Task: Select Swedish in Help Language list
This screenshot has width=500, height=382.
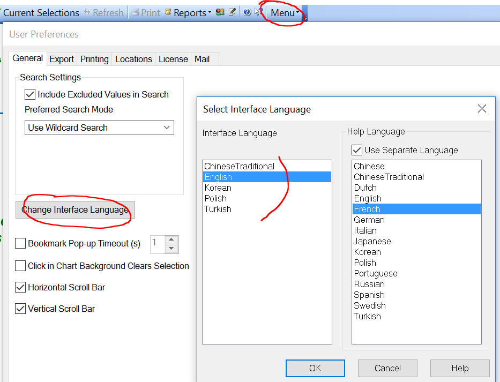Action: pos(416,305)
